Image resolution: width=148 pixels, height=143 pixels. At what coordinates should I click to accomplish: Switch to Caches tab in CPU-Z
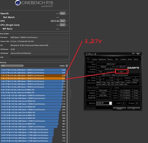coord(94,59)
